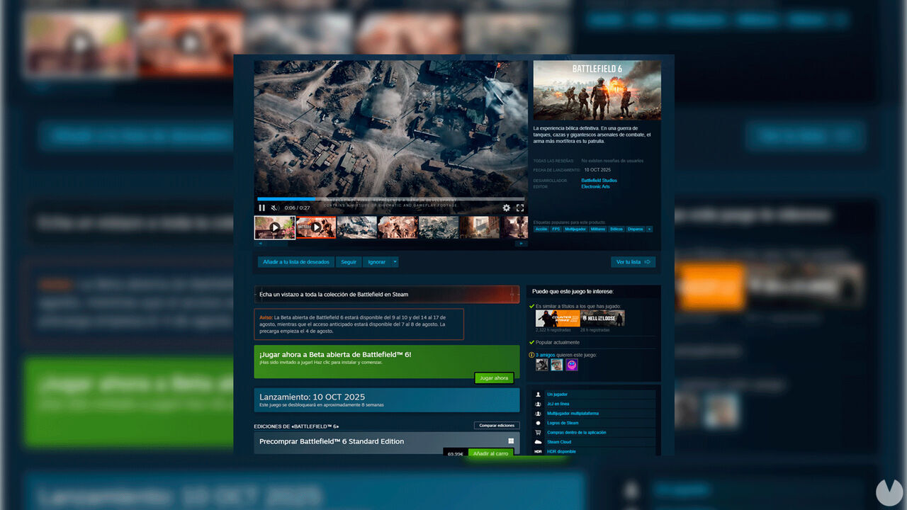Click Añadir a tu lista de deseados
Image resolution: width=907 pixels, height=510 pixels.
[296, 262]
